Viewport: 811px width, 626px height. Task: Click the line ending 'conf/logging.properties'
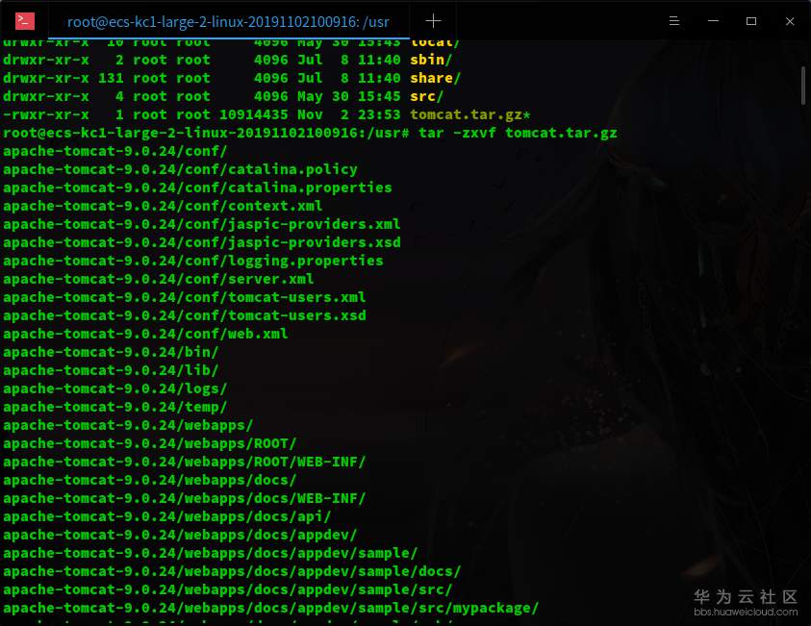click(x=193, y=261)
